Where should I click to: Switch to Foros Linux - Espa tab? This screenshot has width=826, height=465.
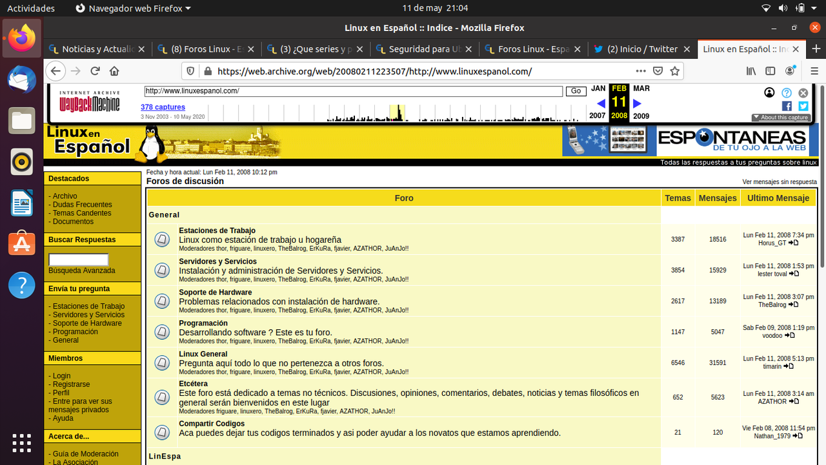(x=534, y=49)
